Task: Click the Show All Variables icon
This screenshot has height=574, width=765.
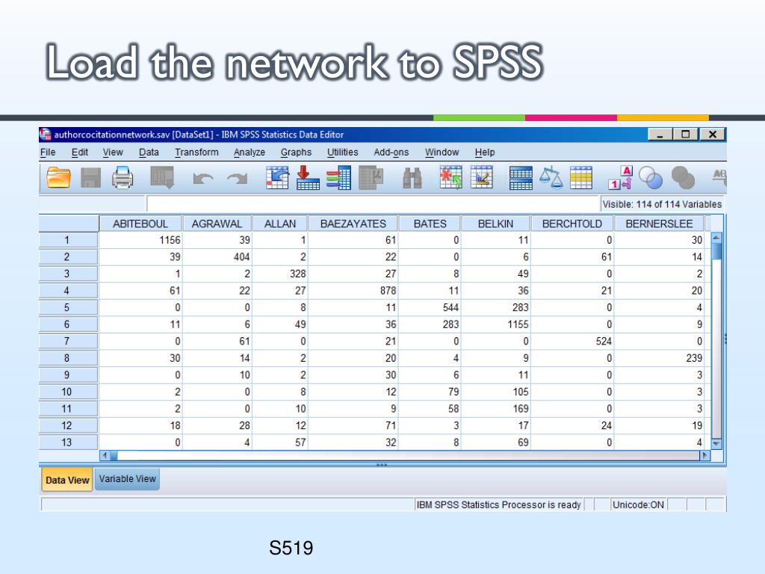Action: coord(683,178)
